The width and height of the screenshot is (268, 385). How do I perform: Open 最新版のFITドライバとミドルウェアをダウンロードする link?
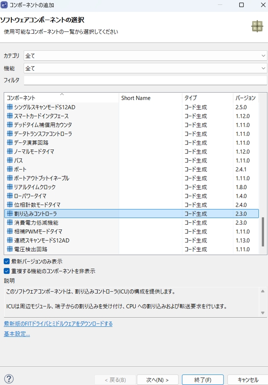coord(58,324)
